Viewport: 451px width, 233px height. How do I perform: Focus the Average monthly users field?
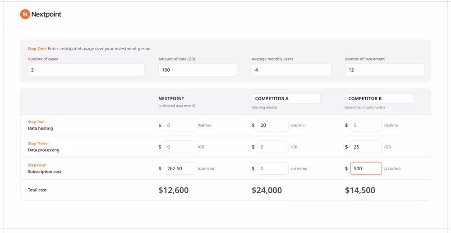(x=291, y=70)
